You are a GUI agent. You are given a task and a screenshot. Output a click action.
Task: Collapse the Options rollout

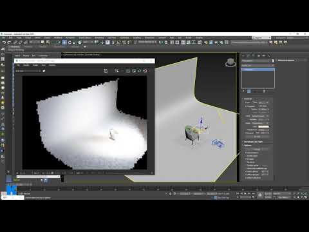(x=248, y=146)
